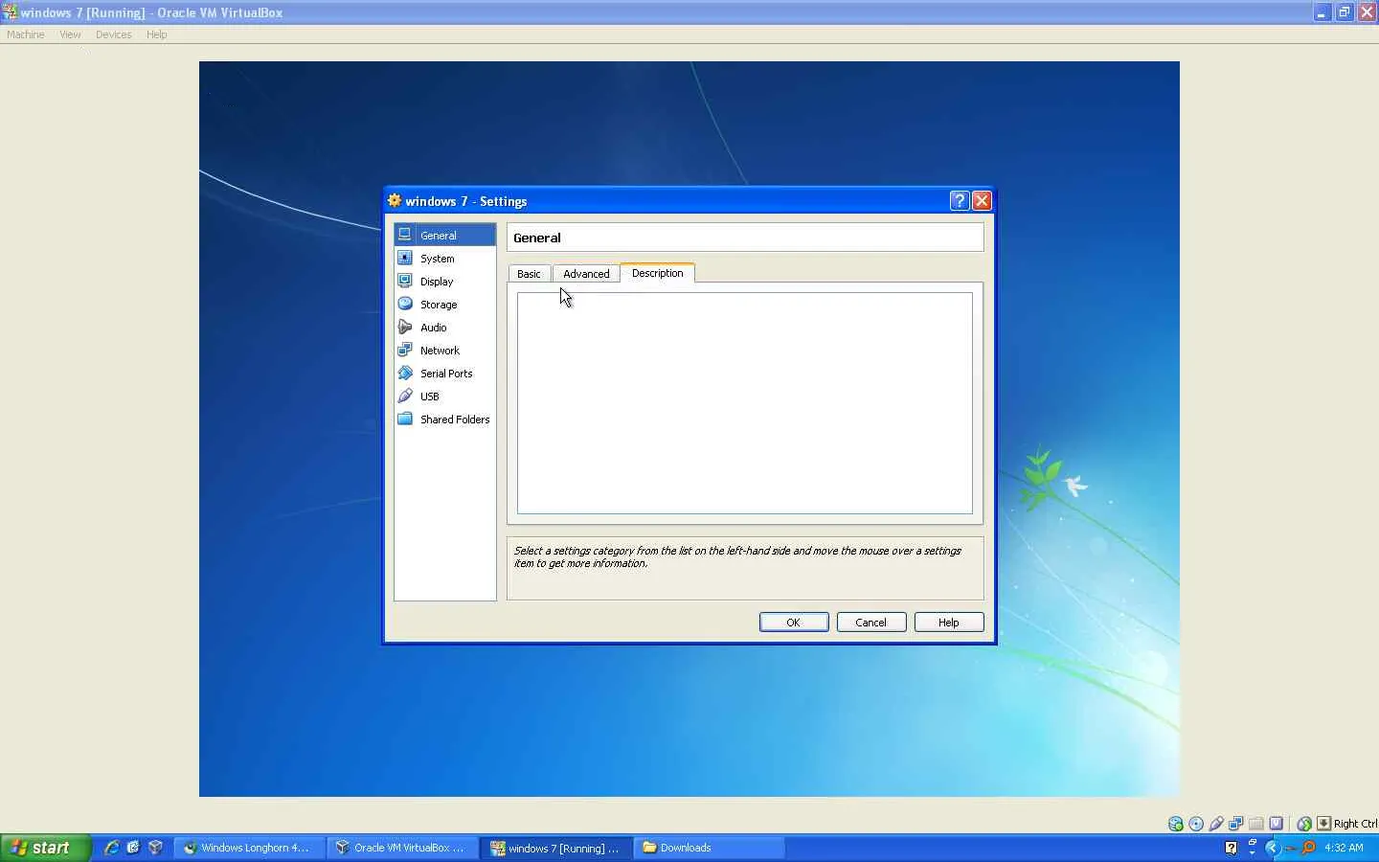Expand hidden system tray icons

pyautogui.click(x=1272, y=848)
